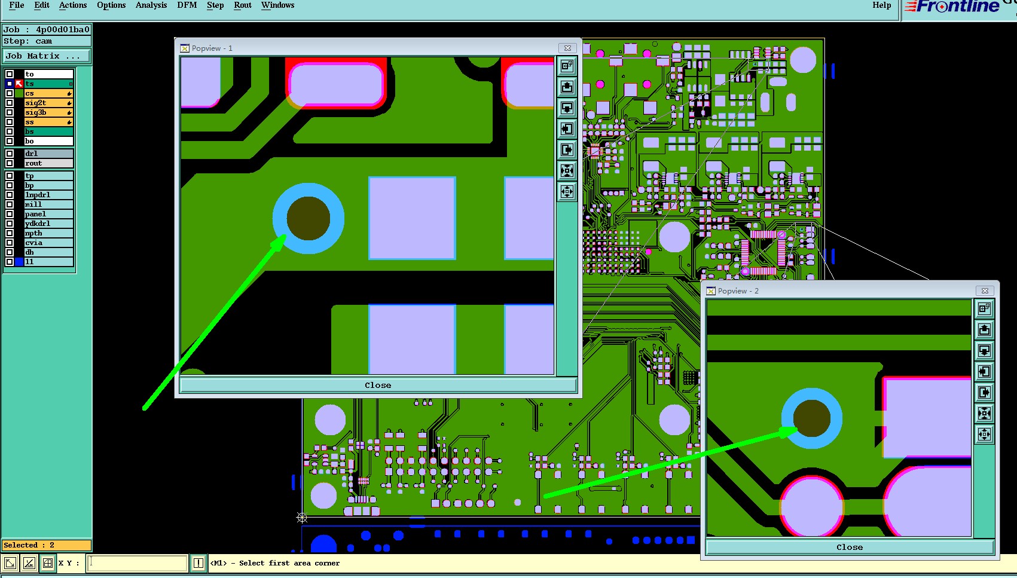Click the Popview 1 zoom in icon

(567, 171)
